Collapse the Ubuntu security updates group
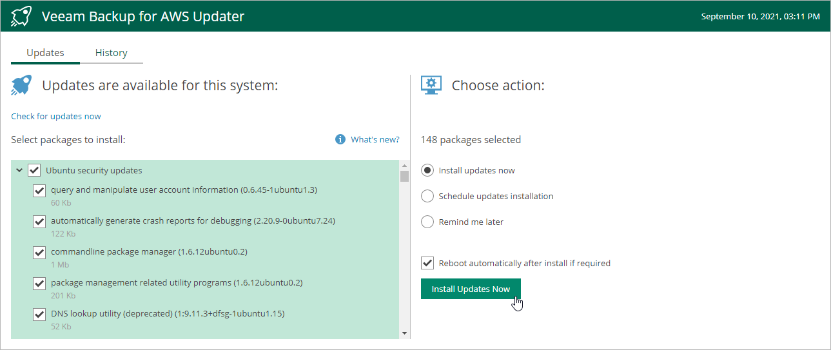Screen dimensions: 831x350 click(x=19, y=170)
